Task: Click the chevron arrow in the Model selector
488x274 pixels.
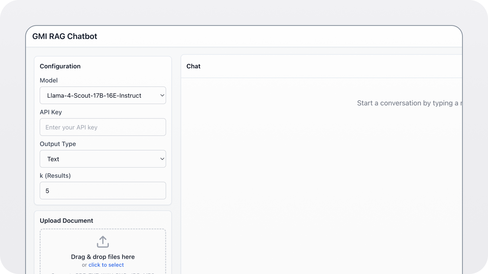Action: 162,95
